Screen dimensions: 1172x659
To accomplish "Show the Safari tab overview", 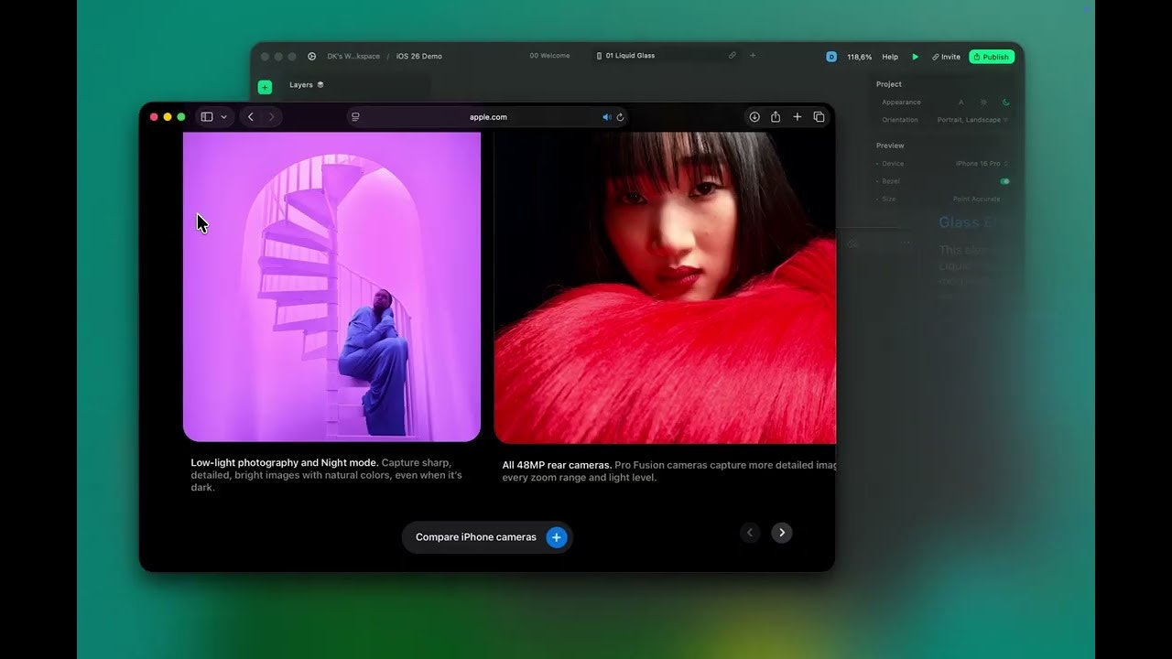I will pyautogui.click(x=819, y=117).
